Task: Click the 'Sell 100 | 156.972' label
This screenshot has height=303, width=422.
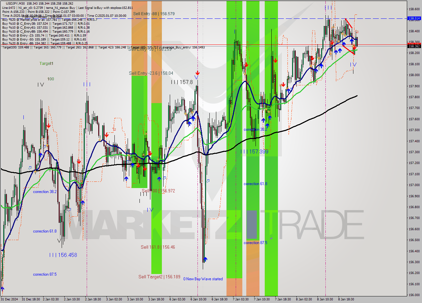Action: [x=158, y=191]
